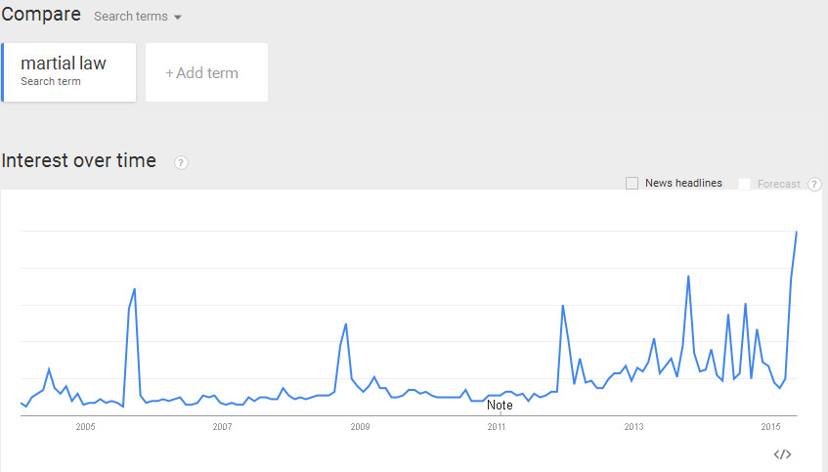Screen dimensions: 828x472
Task: Click the peak just before 2009
Action: (346, 323)
